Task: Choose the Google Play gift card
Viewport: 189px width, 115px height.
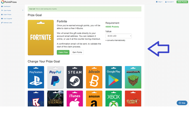Action: click(114, 77)
